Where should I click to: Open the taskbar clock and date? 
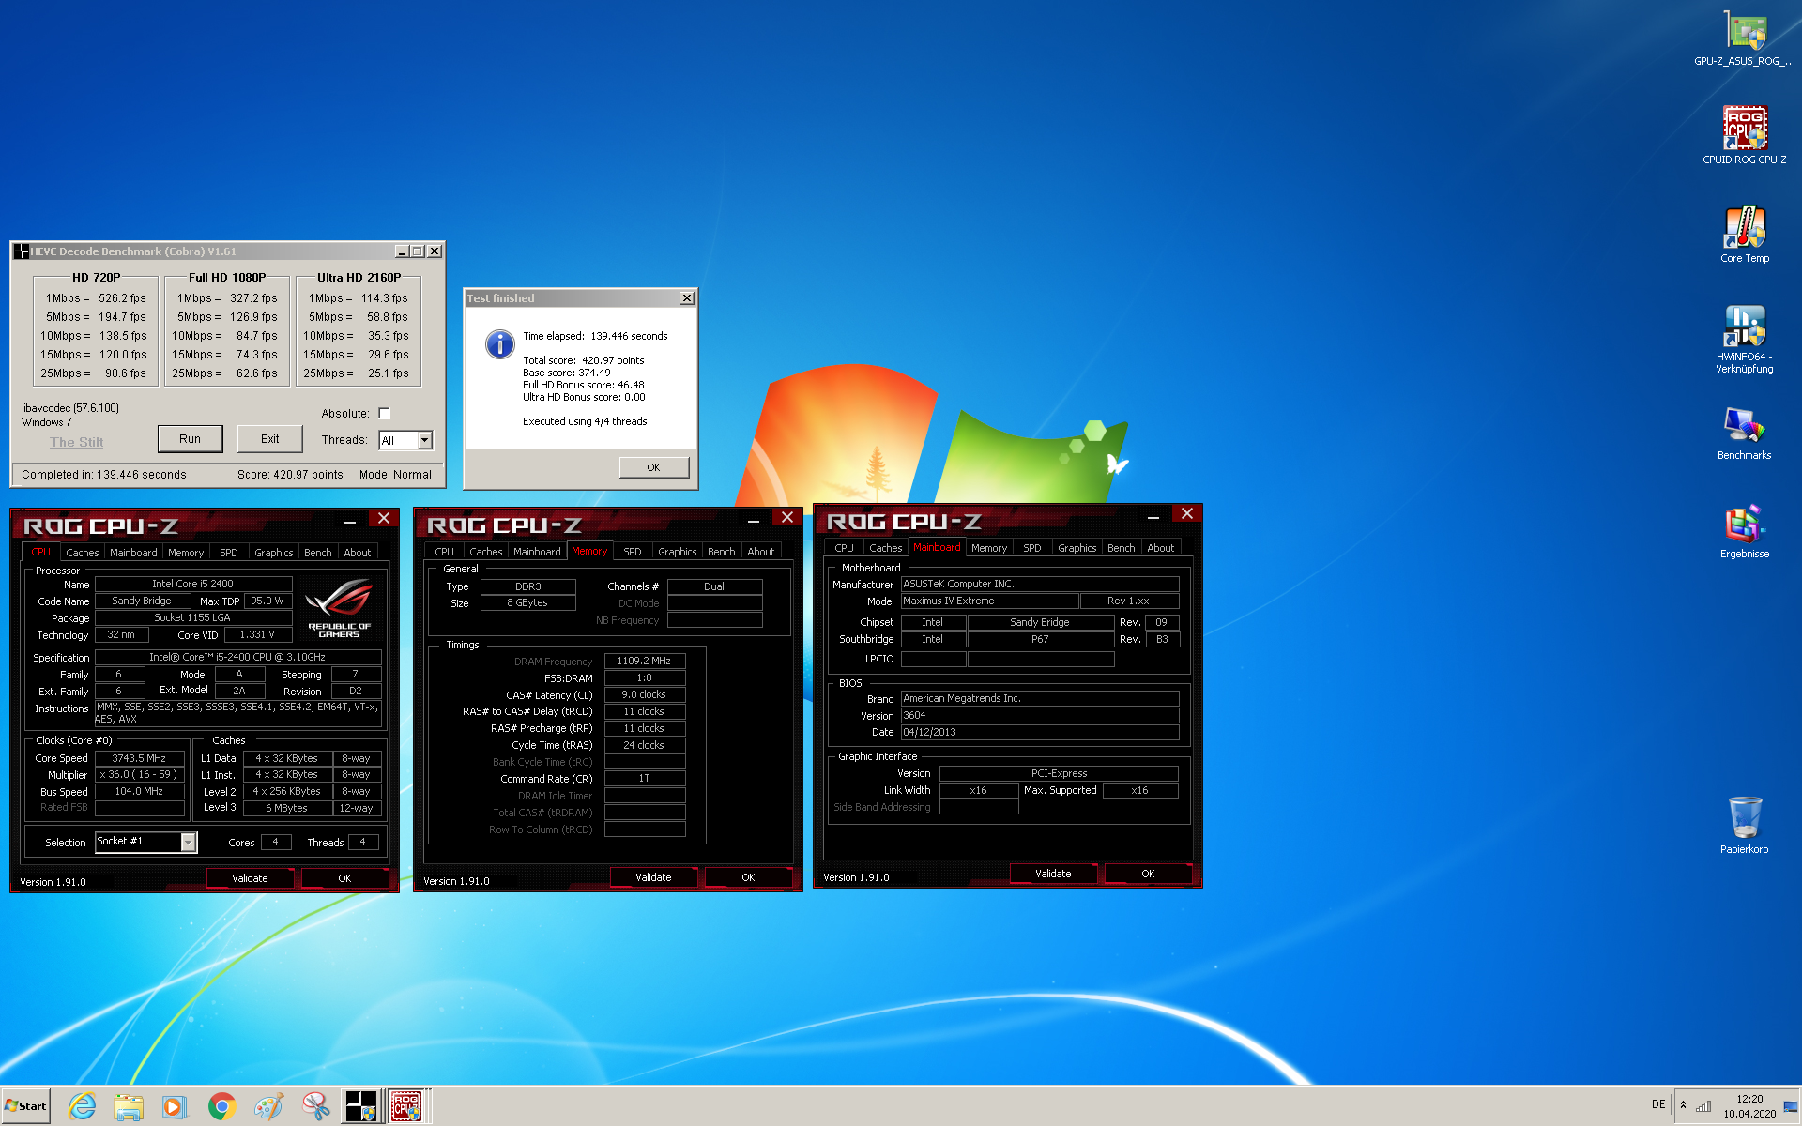(x=1749, y=1106)
